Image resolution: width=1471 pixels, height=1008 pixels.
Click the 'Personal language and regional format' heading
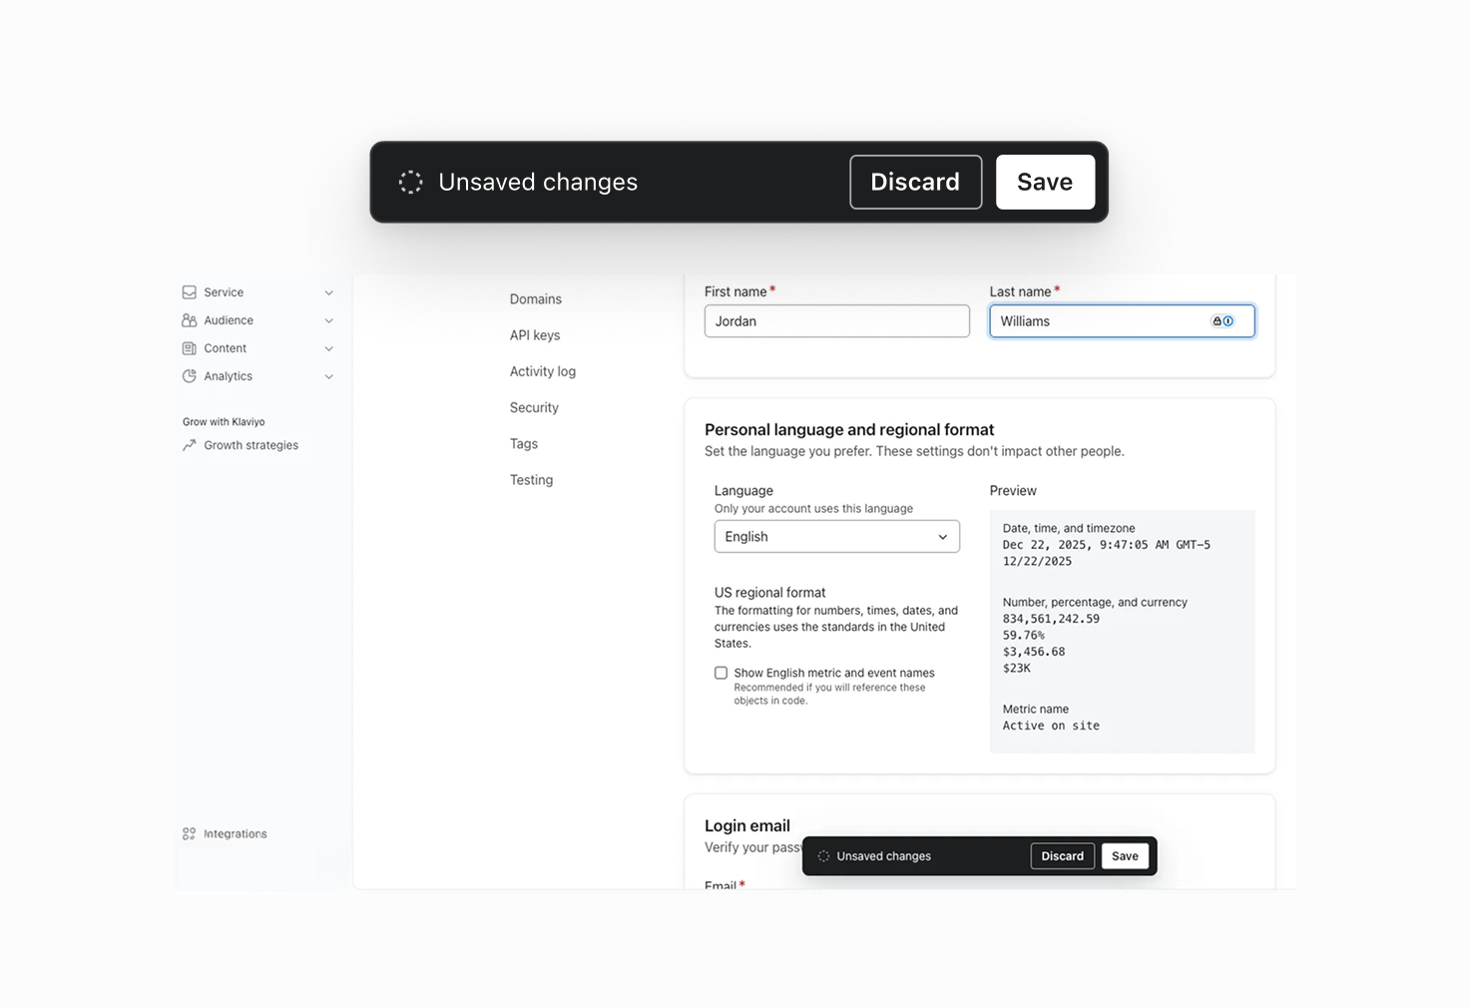(849, 430)
